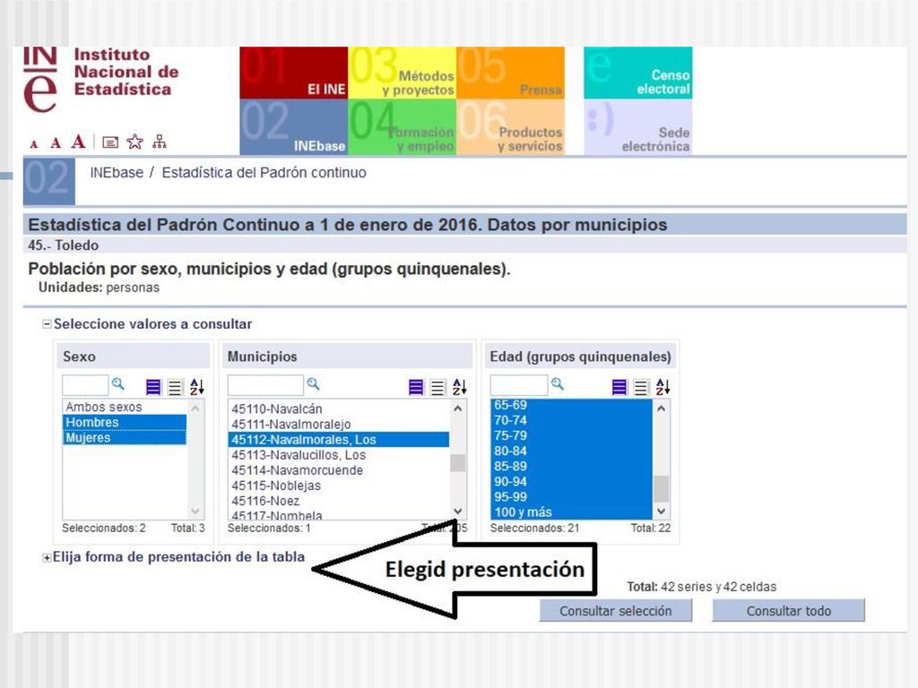Expand Elija forma de presentación section

[47, 557]
